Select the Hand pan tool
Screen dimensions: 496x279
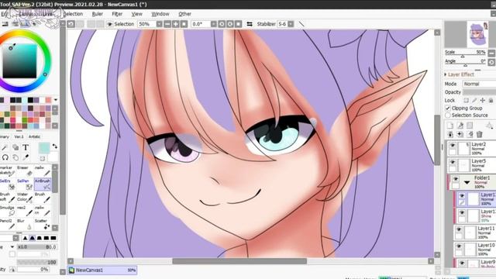[x=15, y=157]
